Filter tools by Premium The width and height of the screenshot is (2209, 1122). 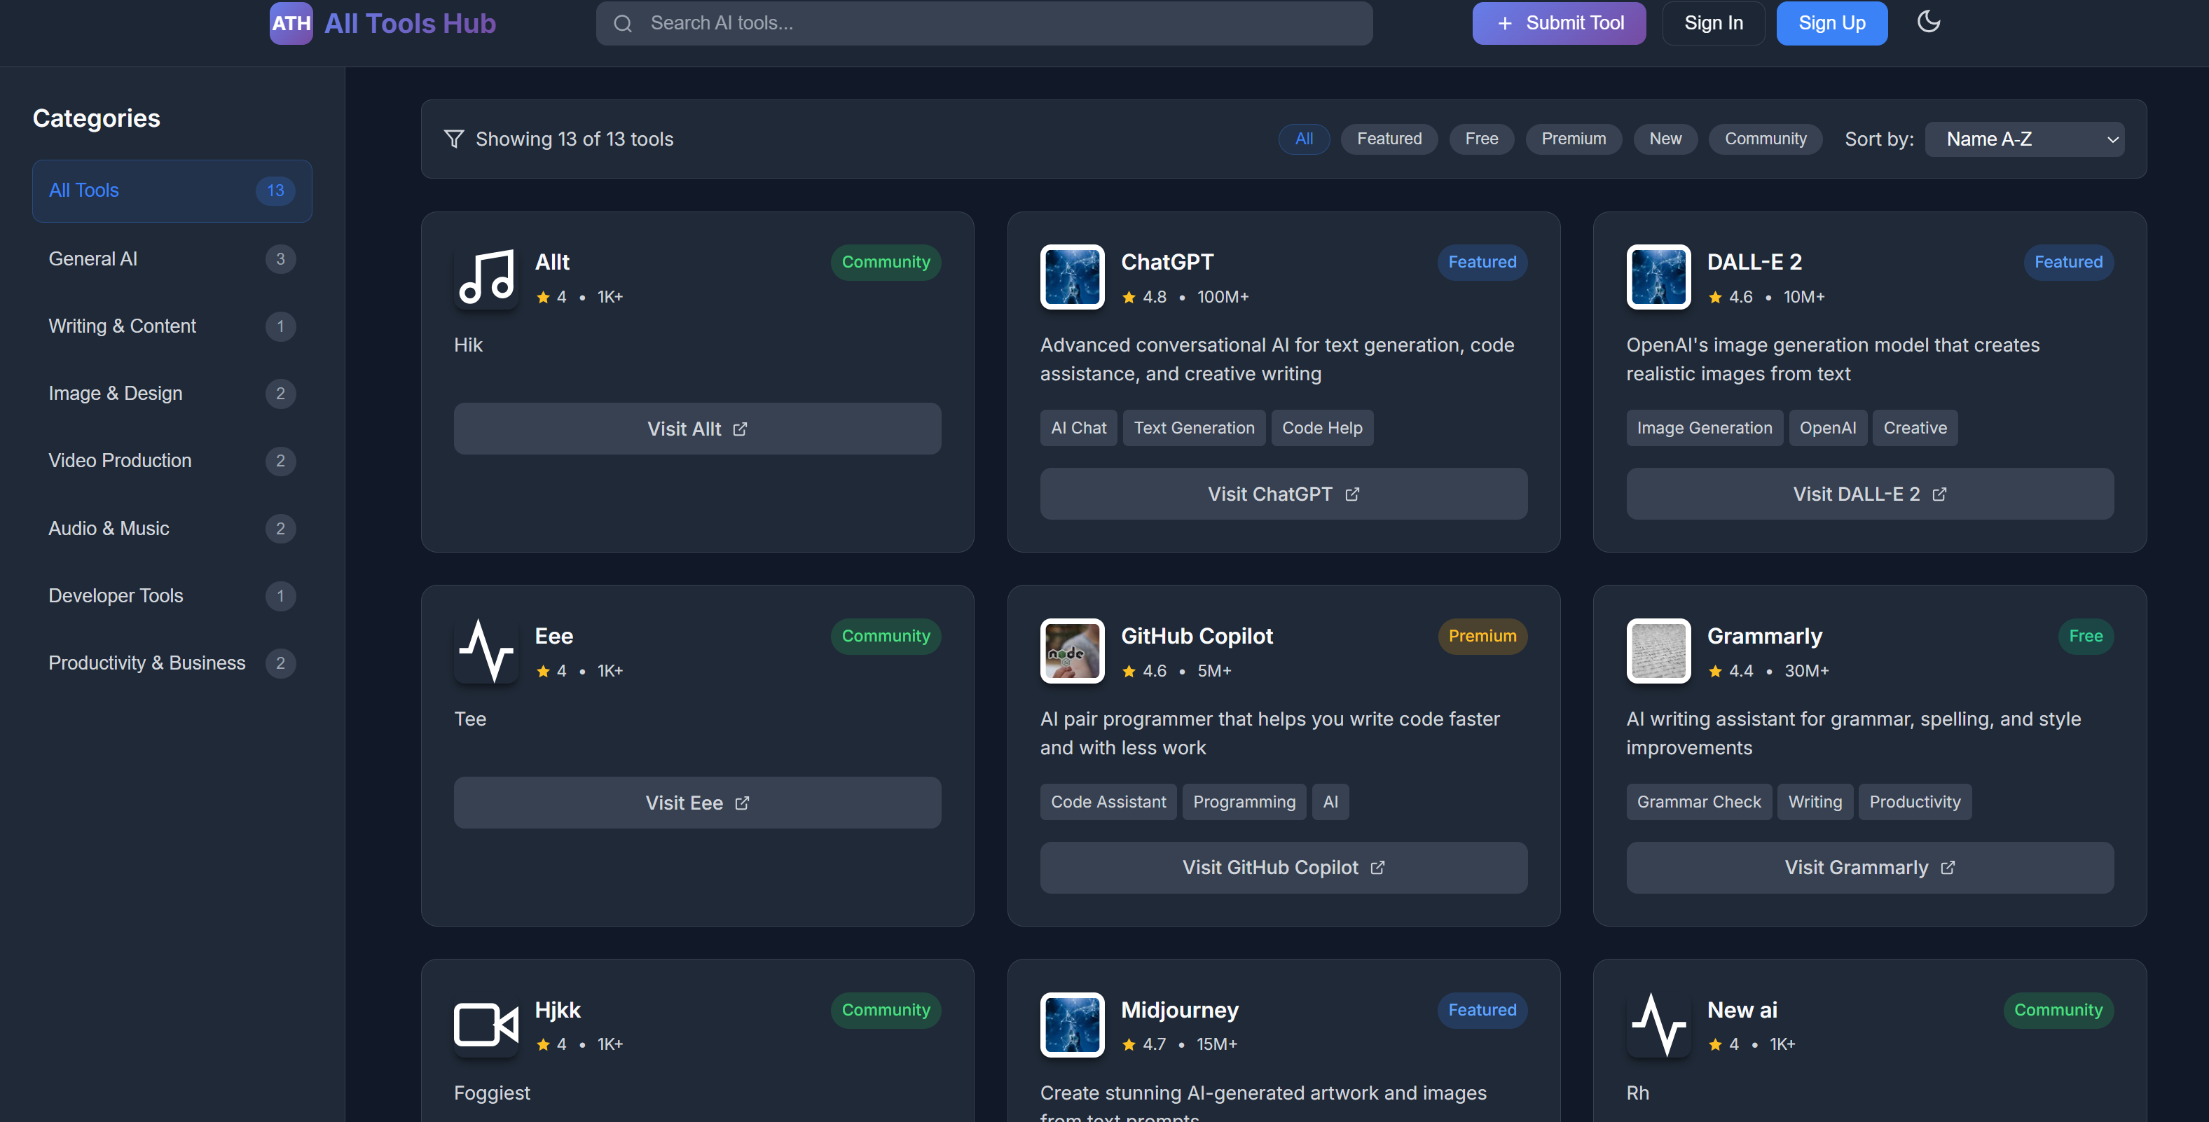point(1573,139)
